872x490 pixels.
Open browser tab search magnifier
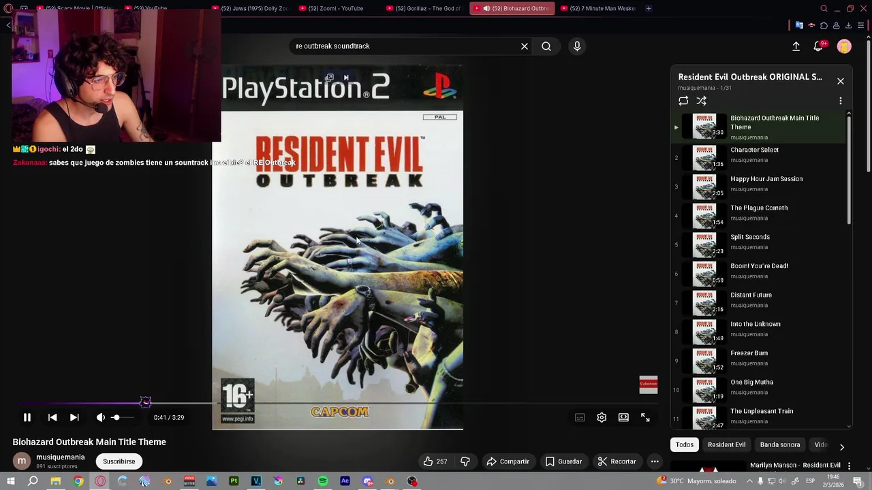click(x=824, y=8)
